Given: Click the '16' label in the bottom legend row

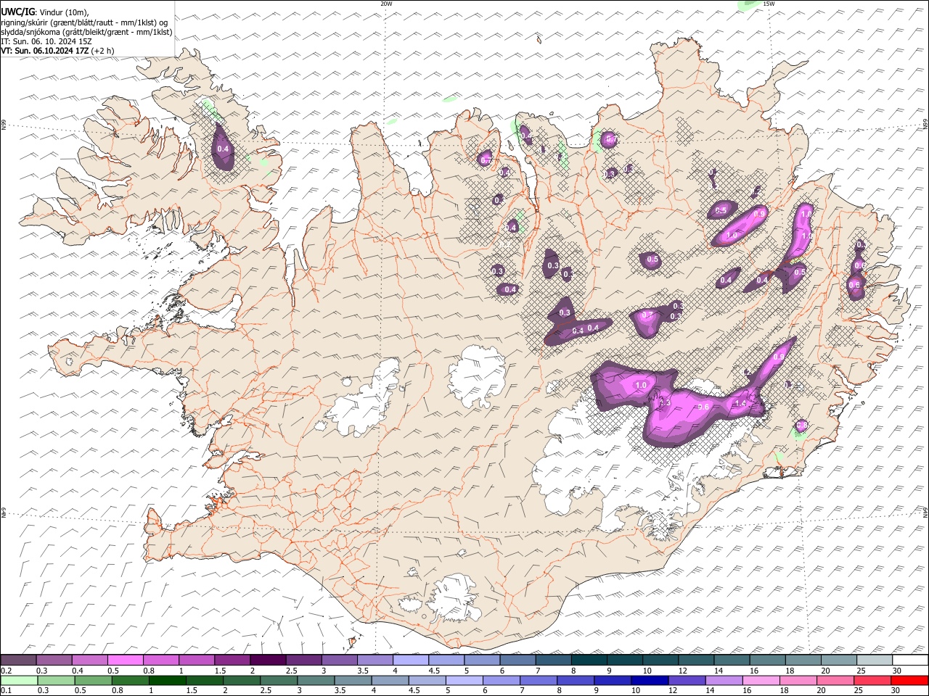Looking at the screenshot, I should (746, 691).
